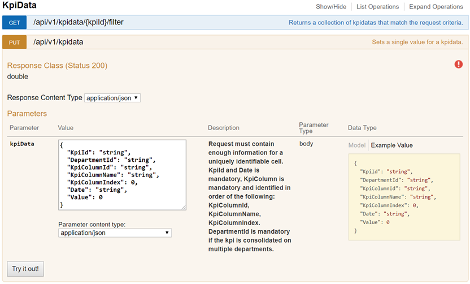Click the Show/Hide link
This screenshot has width=470, height=284.
[x=332, y=7]
